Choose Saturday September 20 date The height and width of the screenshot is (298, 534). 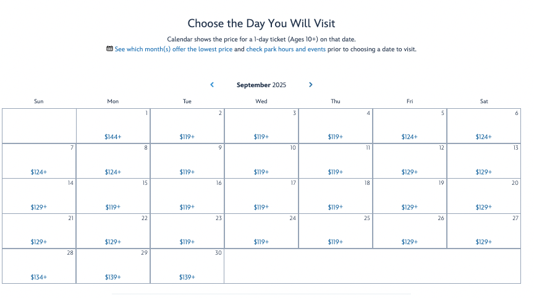coord(484,196)
